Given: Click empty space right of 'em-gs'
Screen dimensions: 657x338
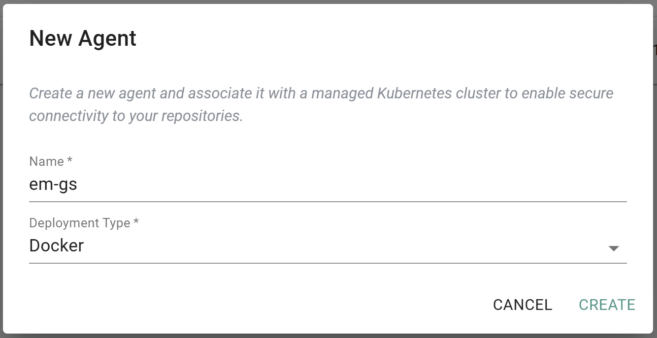Looking at the screenshot, I should click(x=345, y=185).
